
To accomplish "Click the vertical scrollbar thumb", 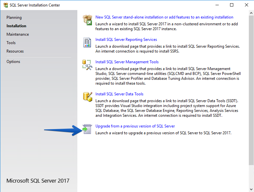I will tap(251, 90).
